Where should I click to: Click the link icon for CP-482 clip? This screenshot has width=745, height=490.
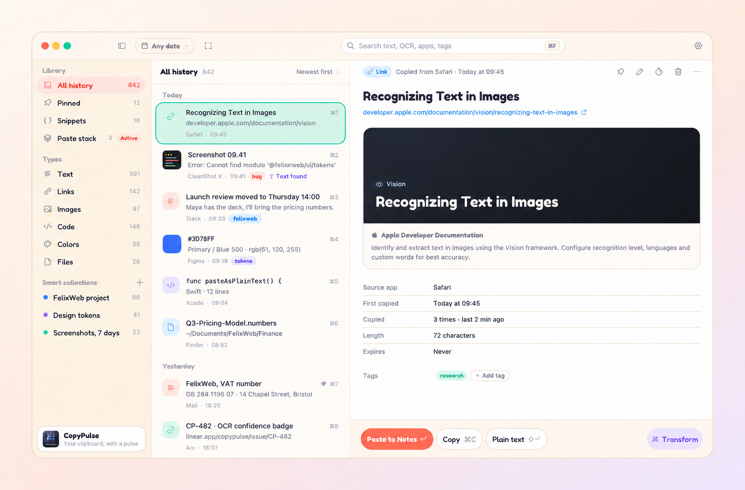(x=171, y=430)
